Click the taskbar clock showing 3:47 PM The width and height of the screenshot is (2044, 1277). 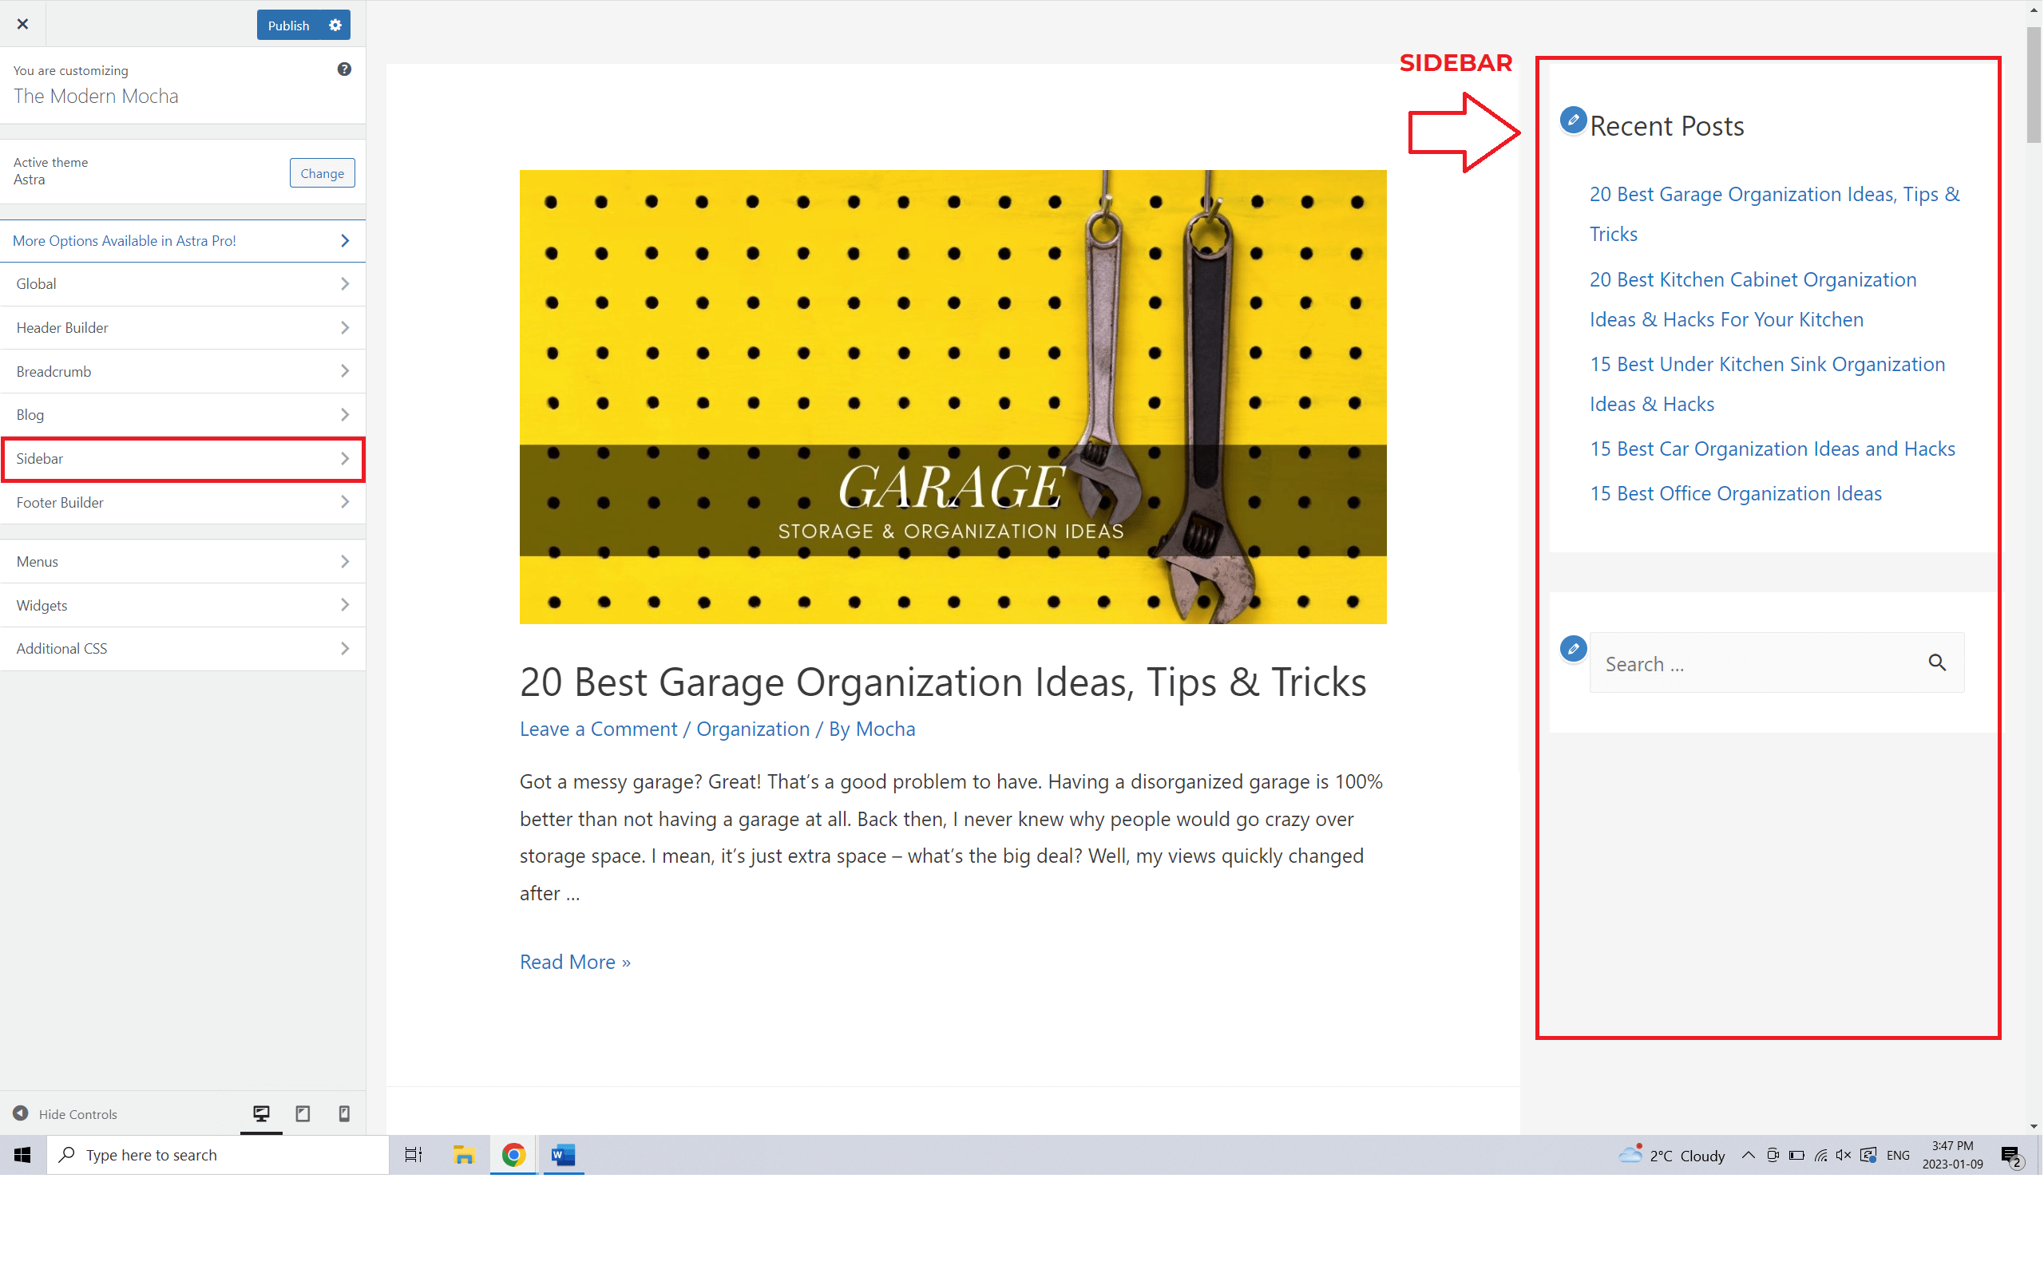point(1953,1156)
